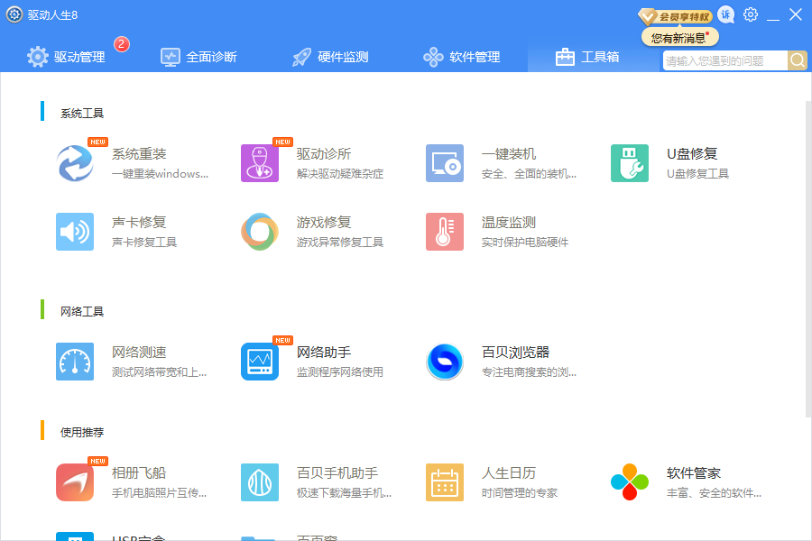Launch the 驱动诊所 tool icon

[260, 163]
